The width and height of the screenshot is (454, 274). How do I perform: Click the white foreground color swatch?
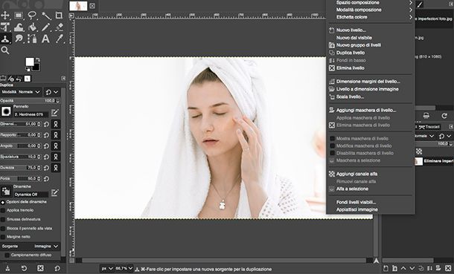click(29, 62)
